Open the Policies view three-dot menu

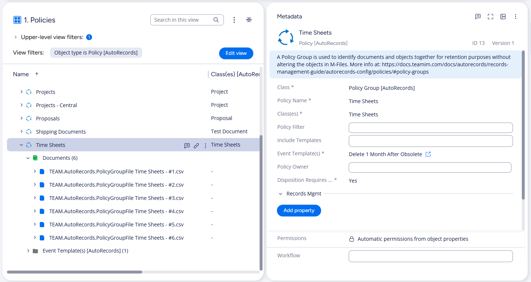tap(234, 20)
